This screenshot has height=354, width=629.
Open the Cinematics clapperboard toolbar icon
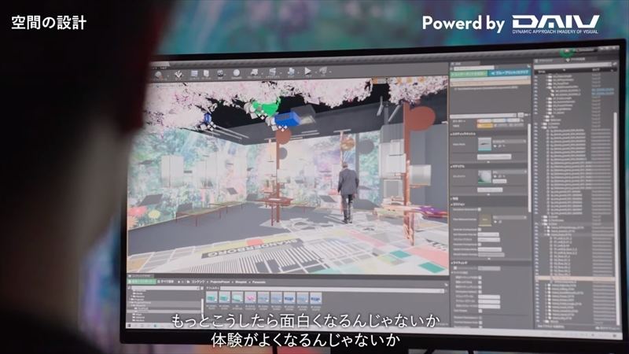click(x=272, y=72)
